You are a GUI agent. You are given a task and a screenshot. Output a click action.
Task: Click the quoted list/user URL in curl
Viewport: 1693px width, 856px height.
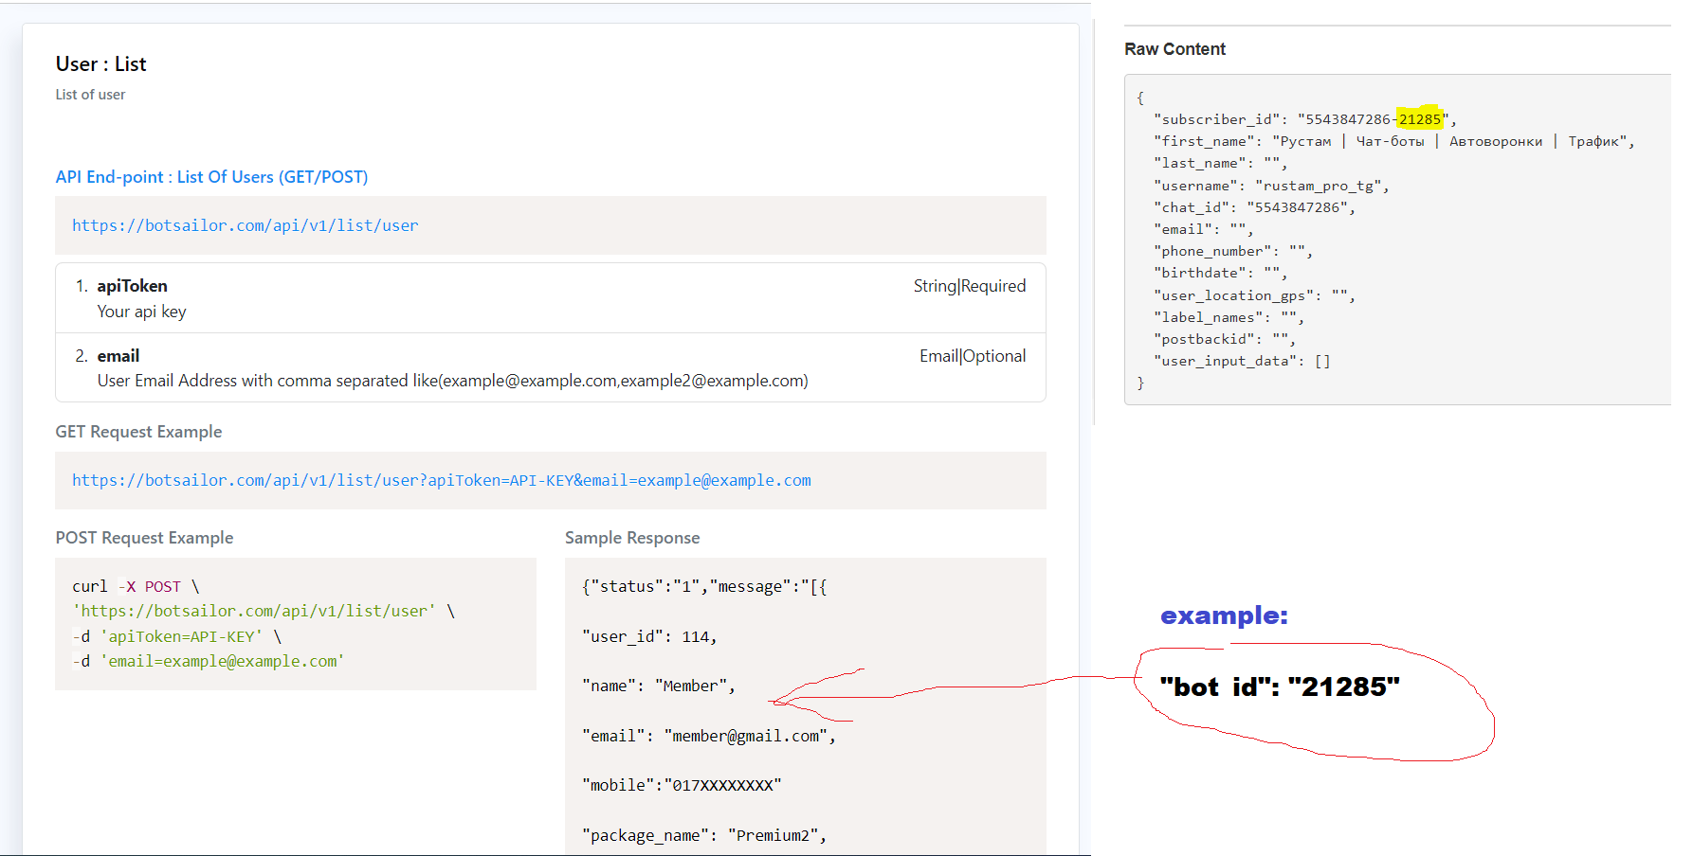pos(254,611)
